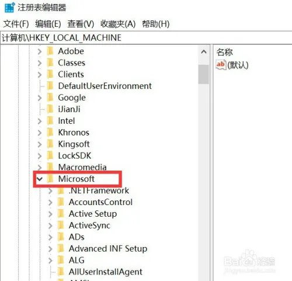Click the Macromedia folder icon
This screenshot has width=292, height=281.
(x=50, y=167)
